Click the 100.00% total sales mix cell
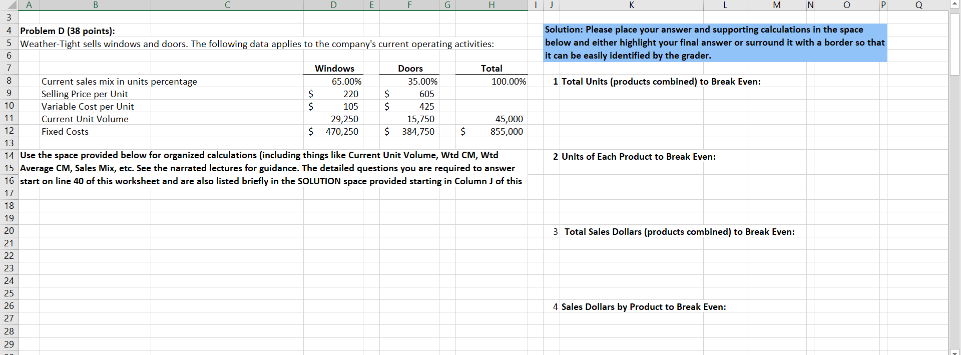This screenshot has width=961, height=355. coord(492,81)
